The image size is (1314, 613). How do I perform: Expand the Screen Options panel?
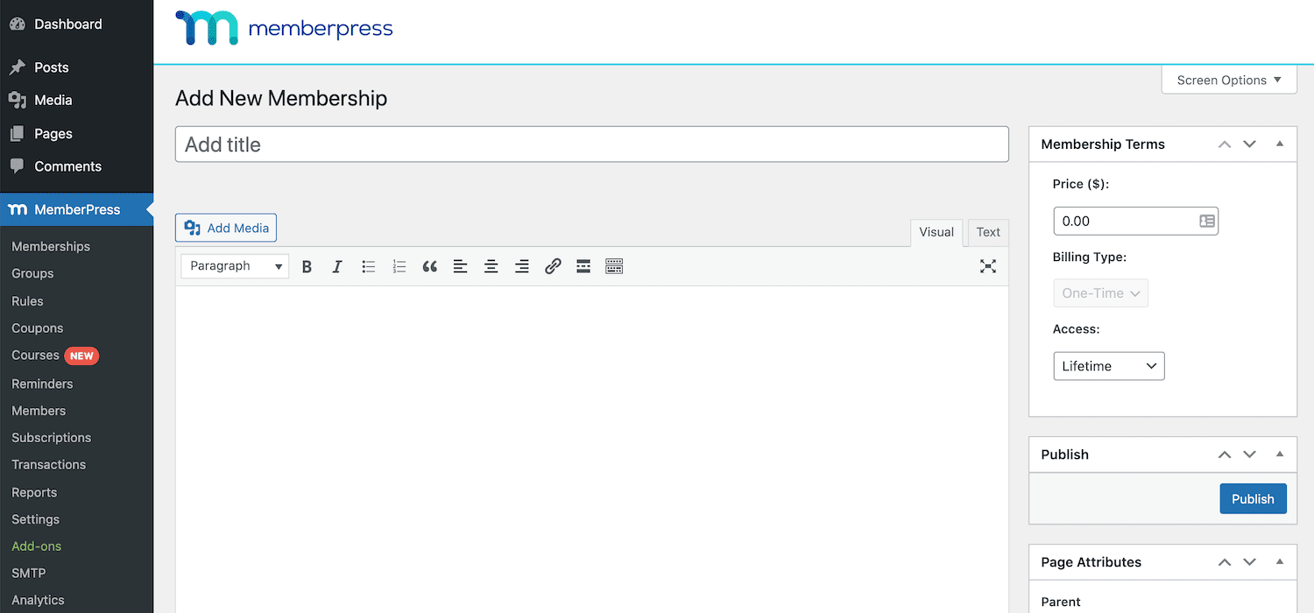pyautogui.click(x=1228, y=80)
